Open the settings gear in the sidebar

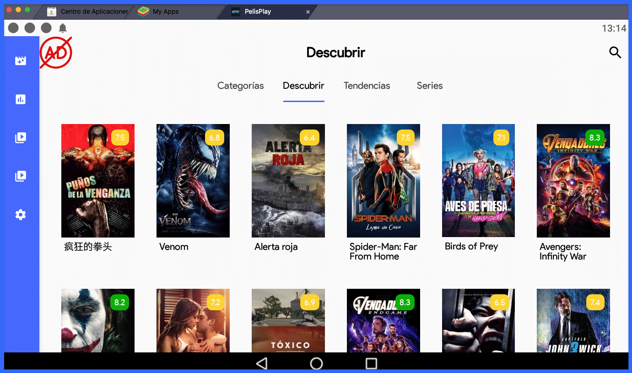coord(21,214)
